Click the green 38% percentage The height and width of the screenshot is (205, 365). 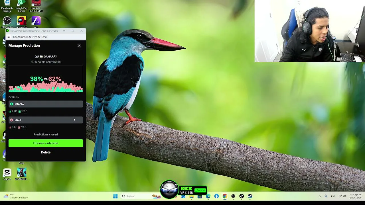(36, 79)
